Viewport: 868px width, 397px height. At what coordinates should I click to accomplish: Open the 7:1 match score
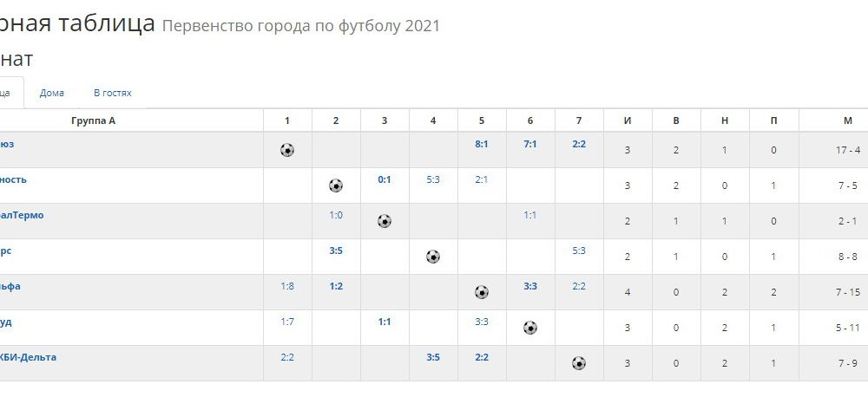click(530, 144)
